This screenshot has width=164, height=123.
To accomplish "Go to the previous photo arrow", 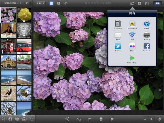I will coord(145,119).
